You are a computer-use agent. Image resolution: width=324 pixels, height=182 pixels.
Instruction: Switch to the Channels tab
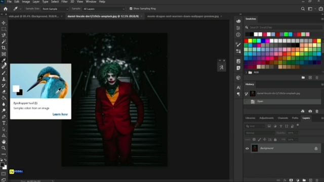[282, 118]
